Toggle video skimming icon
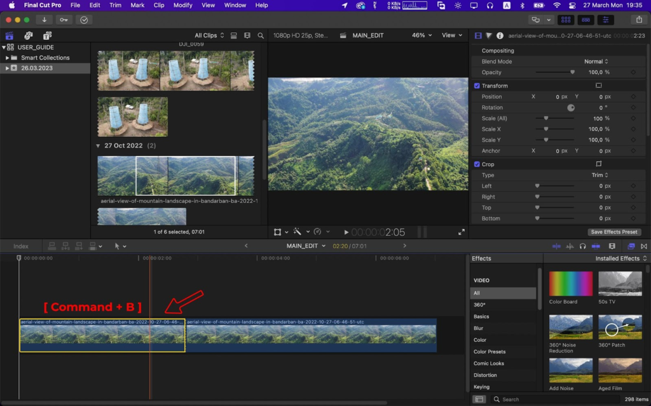The height and width of the screenshot is (406, 651). coord(556,246)
